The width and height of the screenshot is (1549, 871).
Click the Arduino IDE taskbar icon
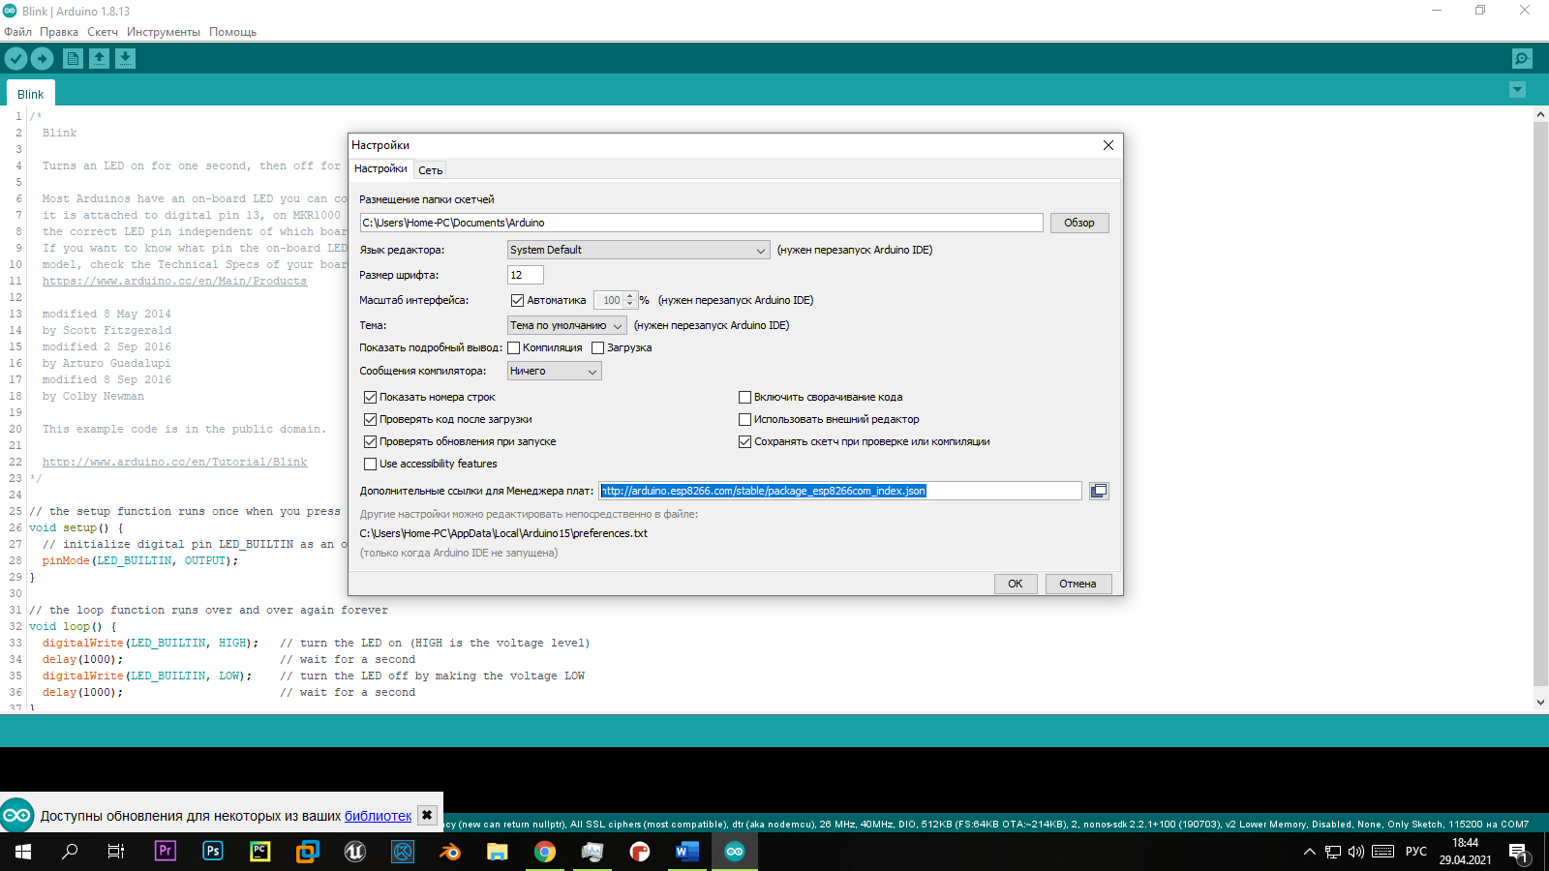pyautogui.click(x=735, y=852)
